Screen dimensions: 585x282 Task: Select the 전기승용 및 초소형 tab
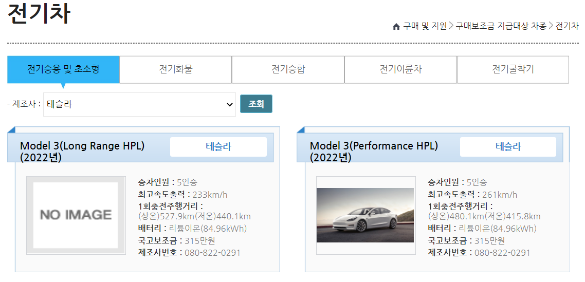[63, 69]
